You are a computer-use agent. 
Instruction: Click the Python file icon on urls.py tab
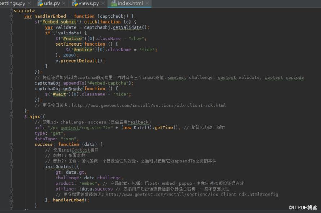[x=40, y=3]
